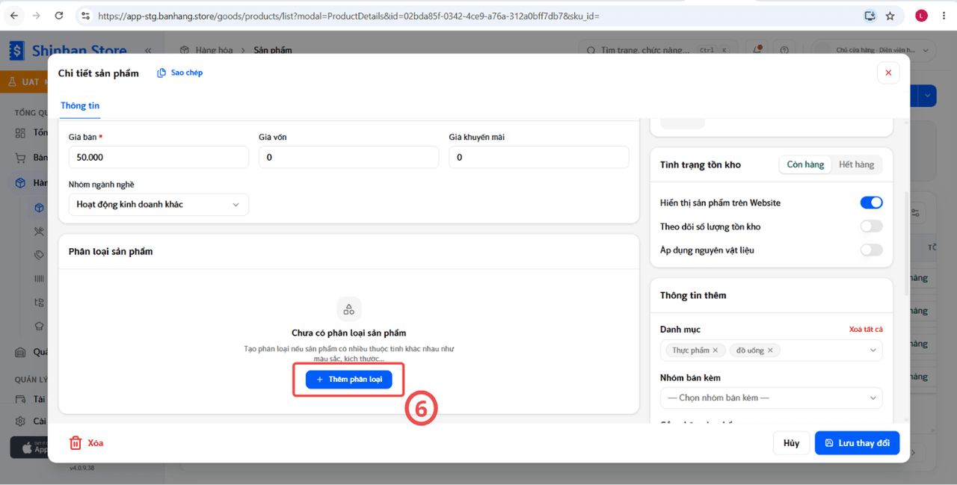Click the browser address bar URL
This screenshot has height=485, width=957.
click(x=348, y=16)
